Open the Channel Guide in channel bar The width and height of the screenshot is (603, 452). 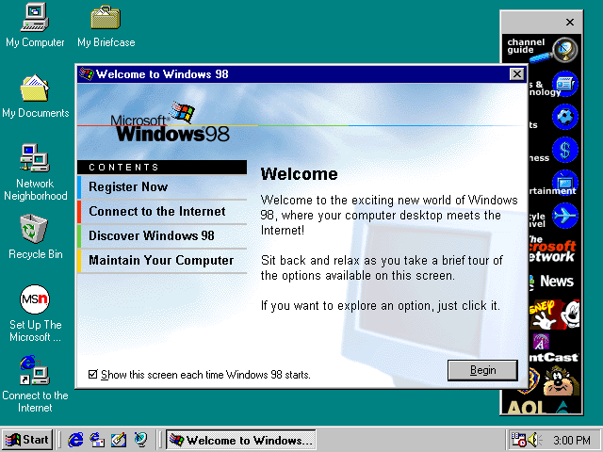[541, 49]
